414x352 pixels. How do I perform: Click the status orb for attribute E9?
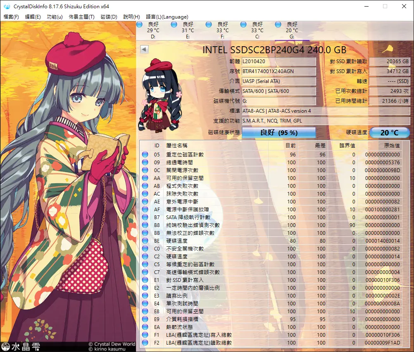[x=145, y=319]
